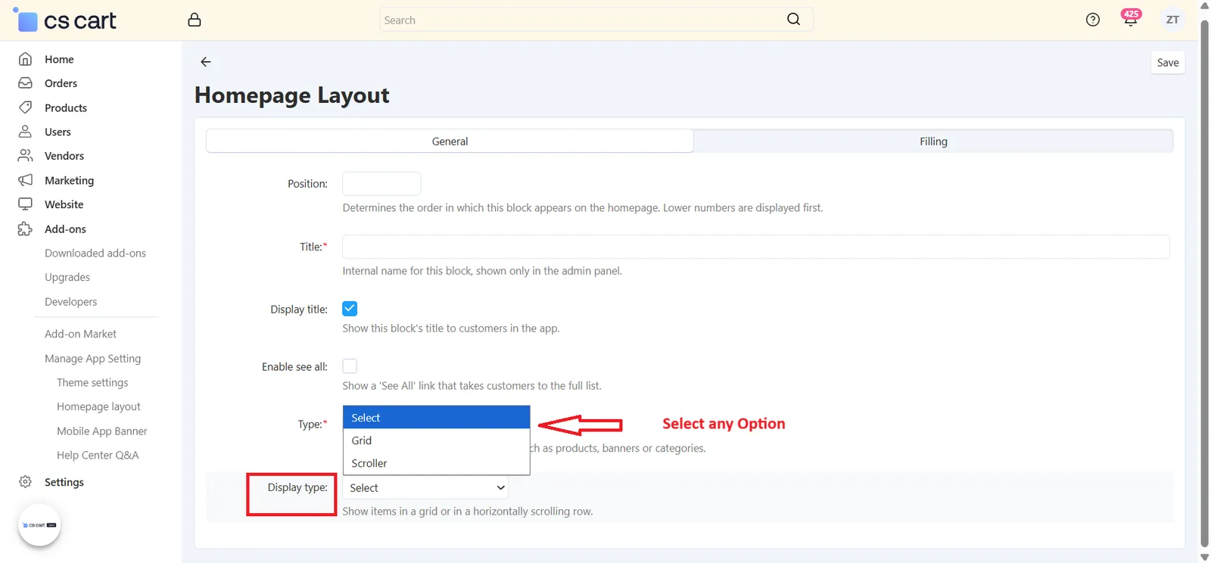
Task: Click the lock icon in top bar
Action: (195, 20)
